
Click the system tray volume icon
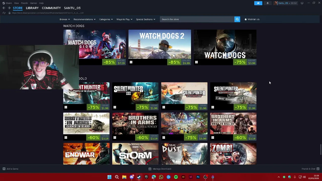(x=304, y=177)
